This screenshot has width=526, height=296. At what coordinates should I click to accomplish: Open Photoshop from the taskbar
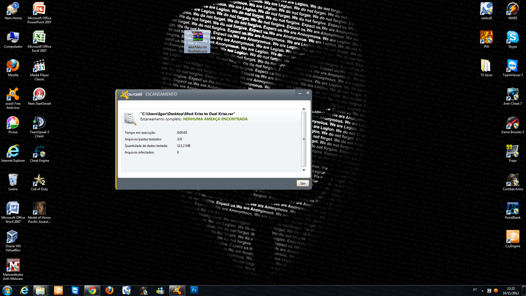pyautogui.click(x=194, y=290)
